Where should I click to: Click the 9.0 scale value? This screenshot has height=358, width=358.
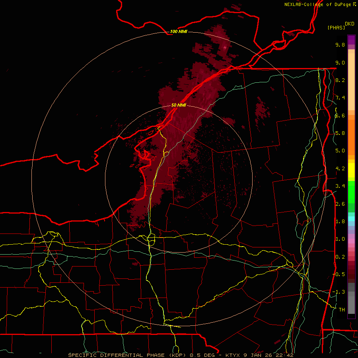pyautogui.click(x=340, y=62)
